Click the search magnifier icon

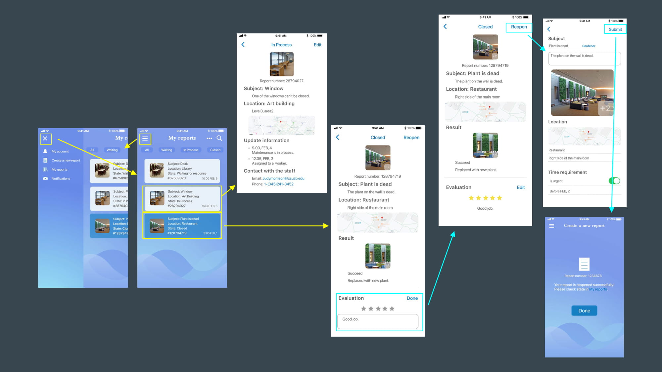click(219, 138)
